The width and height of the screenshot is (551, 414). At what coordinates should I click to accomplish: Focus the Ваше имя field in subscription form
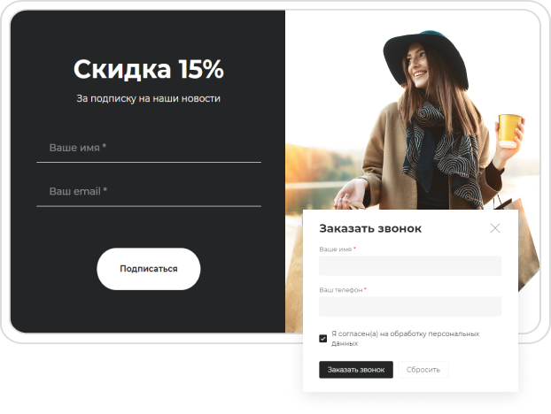(149, 149)
